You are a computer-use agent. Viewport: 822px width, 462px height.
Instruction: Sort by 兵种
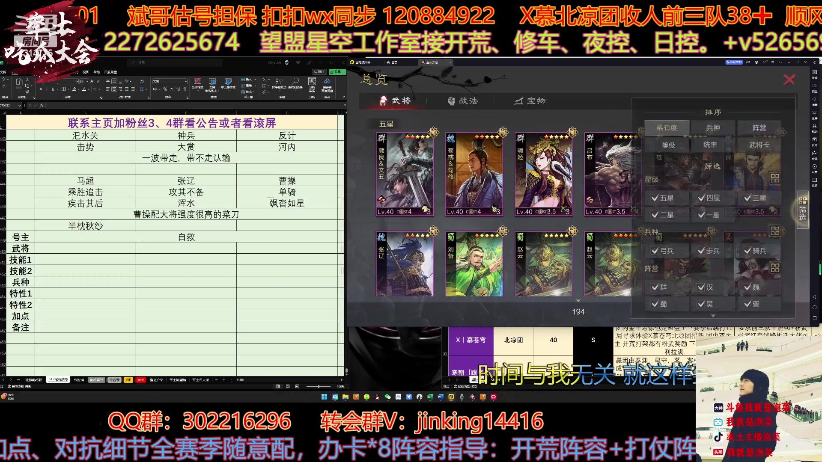(713, 128)
